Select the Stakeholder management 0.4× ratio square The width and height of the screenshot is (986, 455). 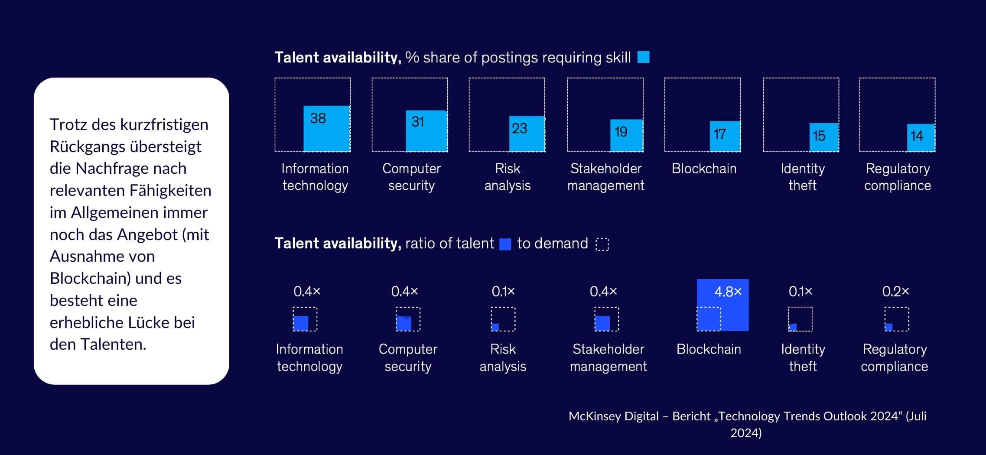point(606,319)
